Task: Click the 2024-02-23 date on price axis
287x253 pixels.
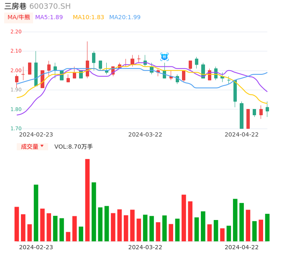Action: (x=36, y=134)
